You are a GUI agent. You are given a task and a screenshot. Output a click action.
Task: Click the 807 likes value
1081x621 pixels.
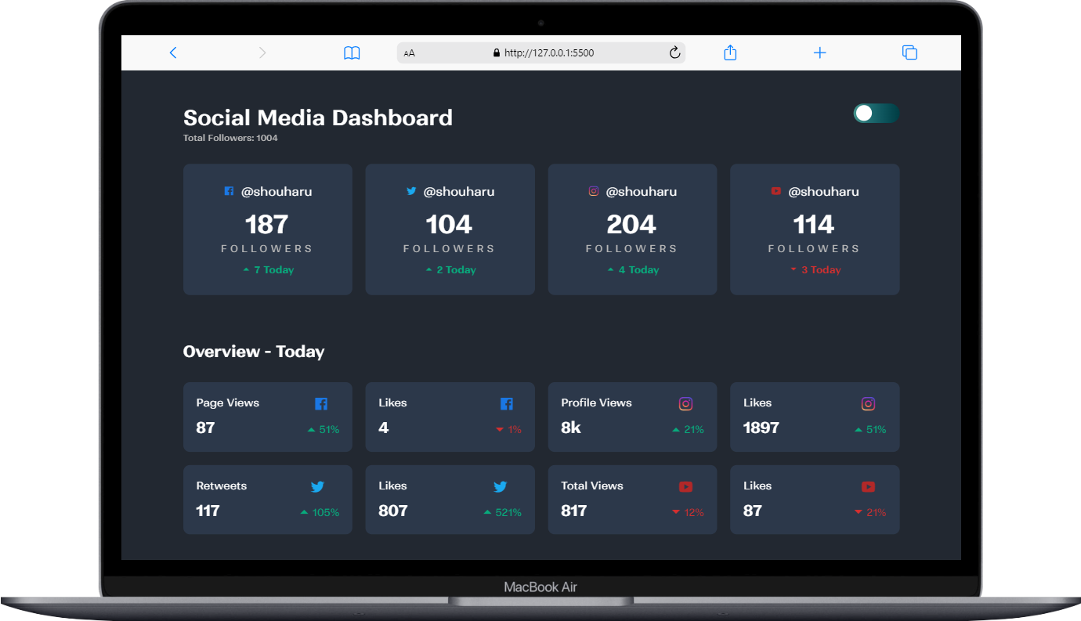click(393, 511)
